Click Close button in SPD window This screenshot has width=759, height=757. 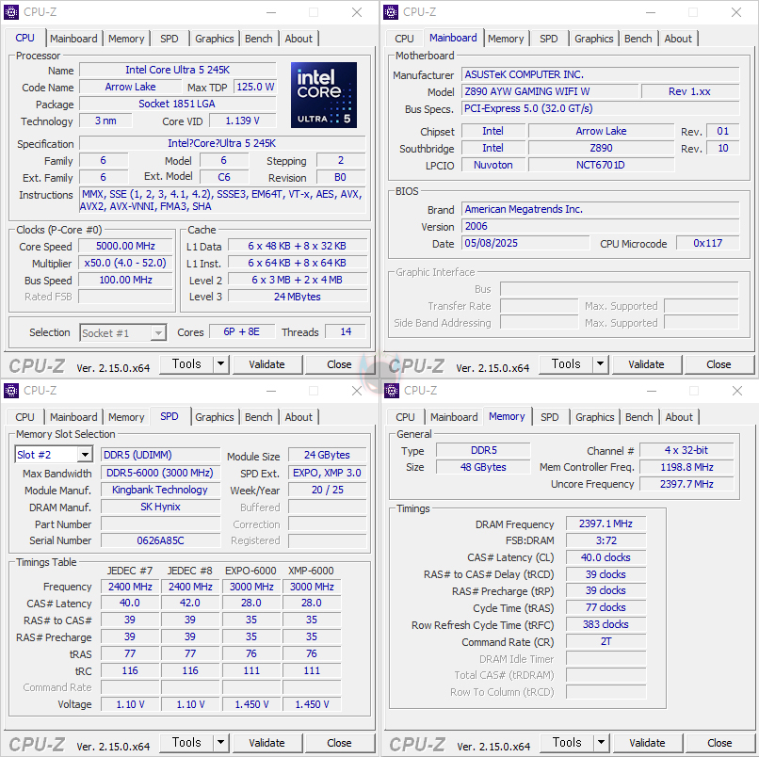point(339,743)
